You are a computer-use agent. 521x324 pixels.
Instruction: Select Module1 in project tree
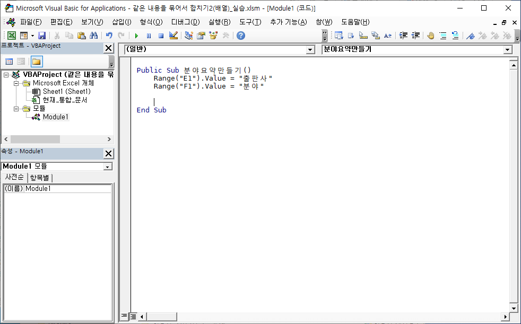(56, 117)
